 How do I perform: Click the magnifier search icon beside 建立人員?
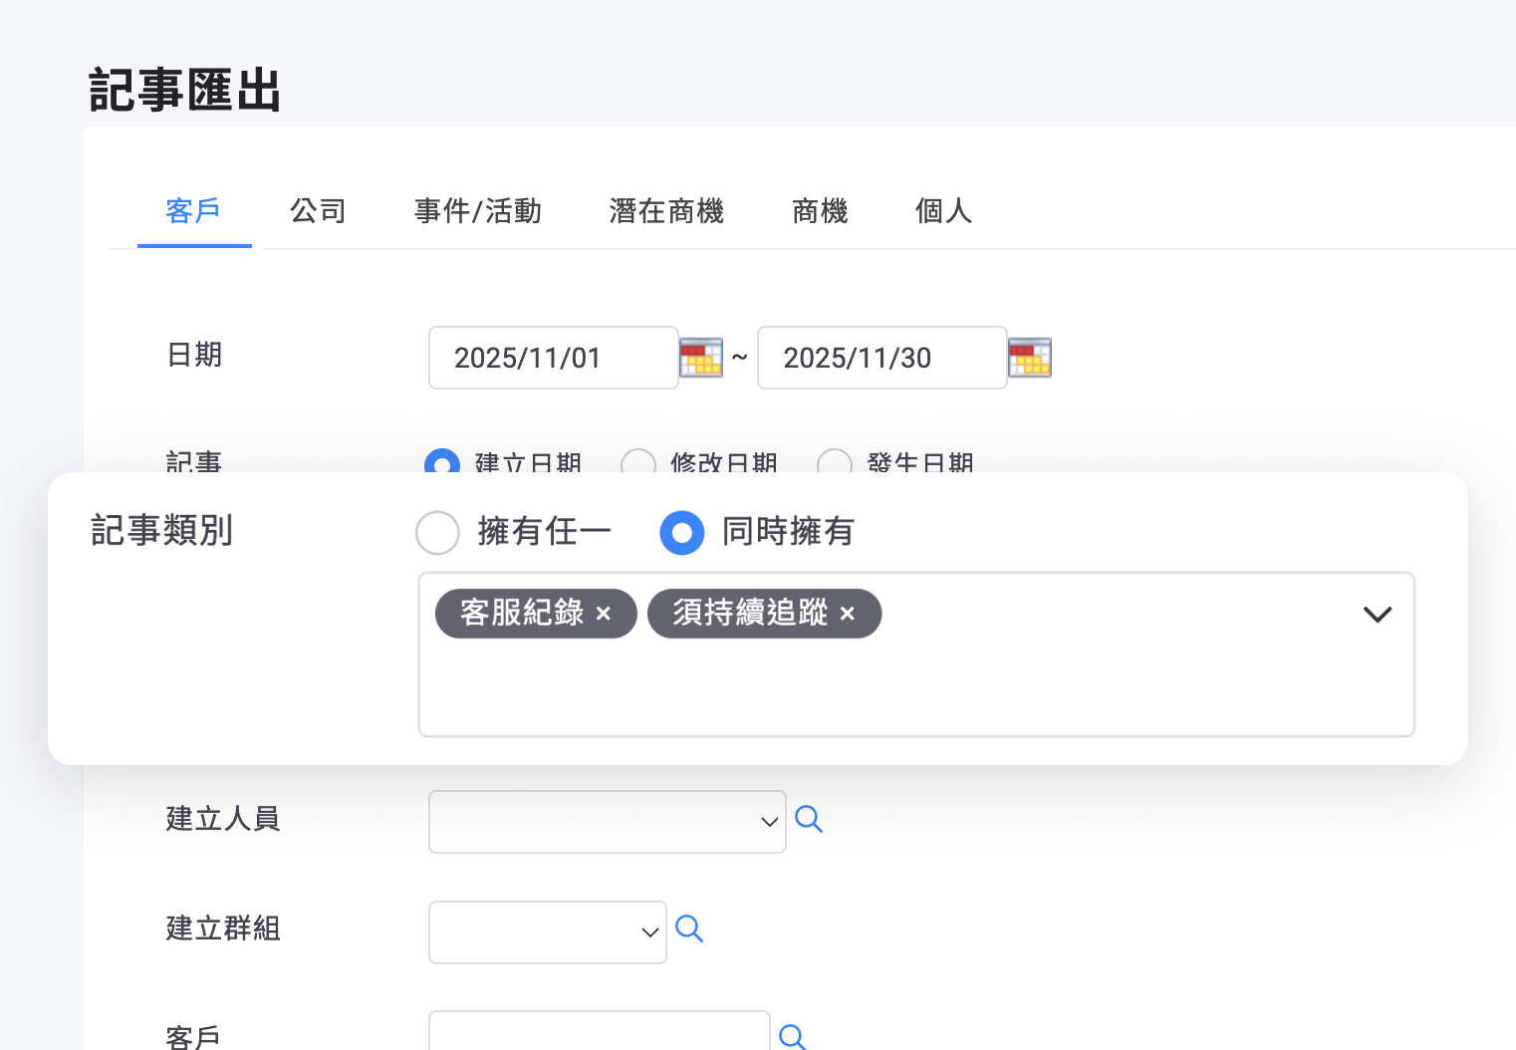809,820
